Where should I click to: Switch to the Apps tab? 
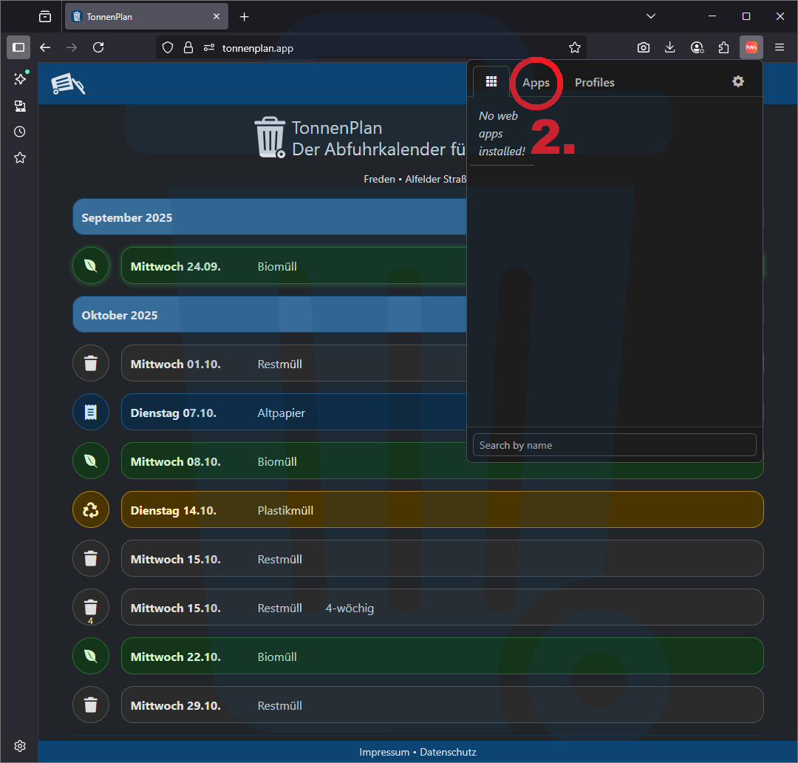point(536,83)
